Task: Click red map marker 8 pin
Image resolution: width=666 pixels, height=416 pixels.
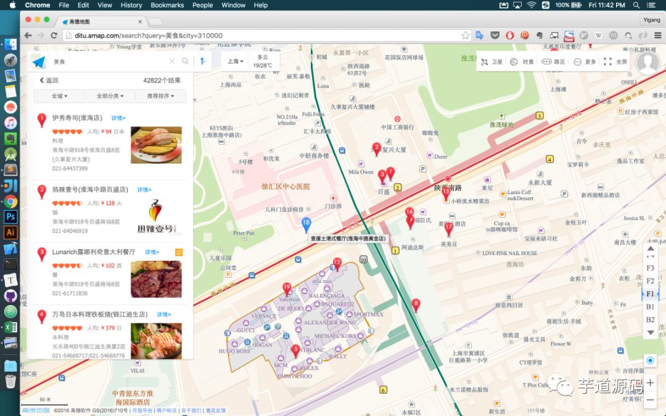Action: (416, 305)
